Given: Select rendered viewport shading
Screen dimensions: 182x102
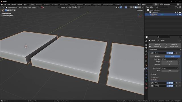Looking at the screenshot, I should click(x=140, y=7).
